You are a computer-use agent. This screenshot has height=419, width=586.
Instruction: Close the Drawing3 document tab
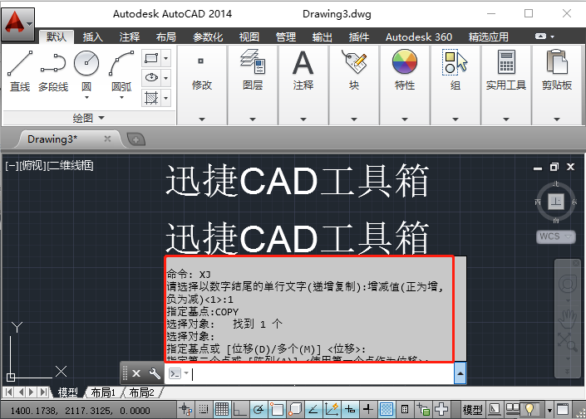tap(107, 139)
